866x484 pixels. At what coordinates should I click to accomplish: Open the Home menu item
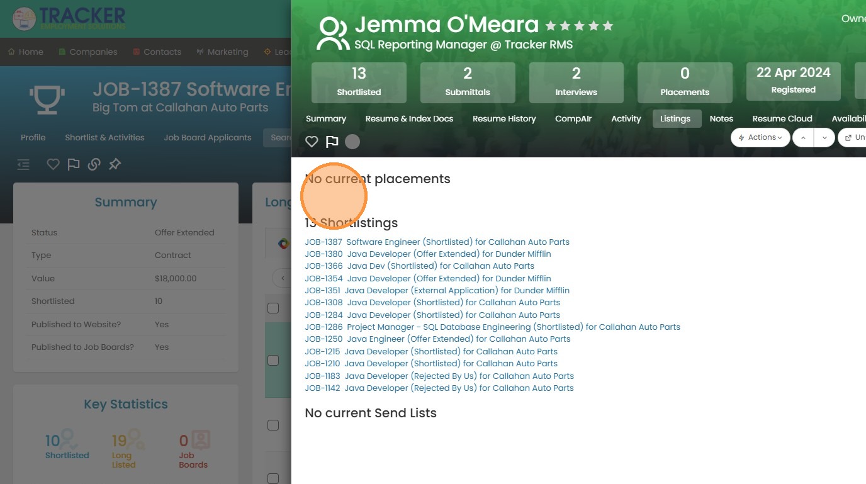coord(26,52)
